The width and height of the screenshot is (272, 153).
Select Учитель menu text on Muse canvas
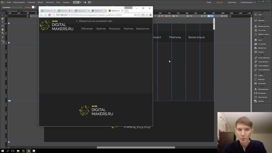[x=175, y=37]
